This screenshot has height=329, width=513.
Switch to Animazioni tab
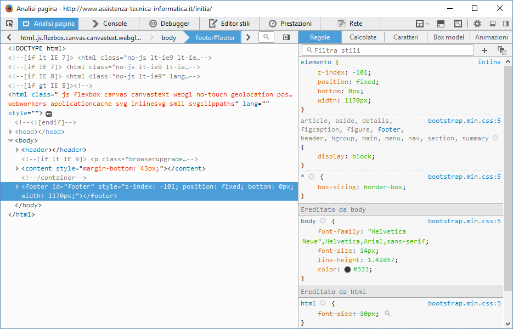492,37
